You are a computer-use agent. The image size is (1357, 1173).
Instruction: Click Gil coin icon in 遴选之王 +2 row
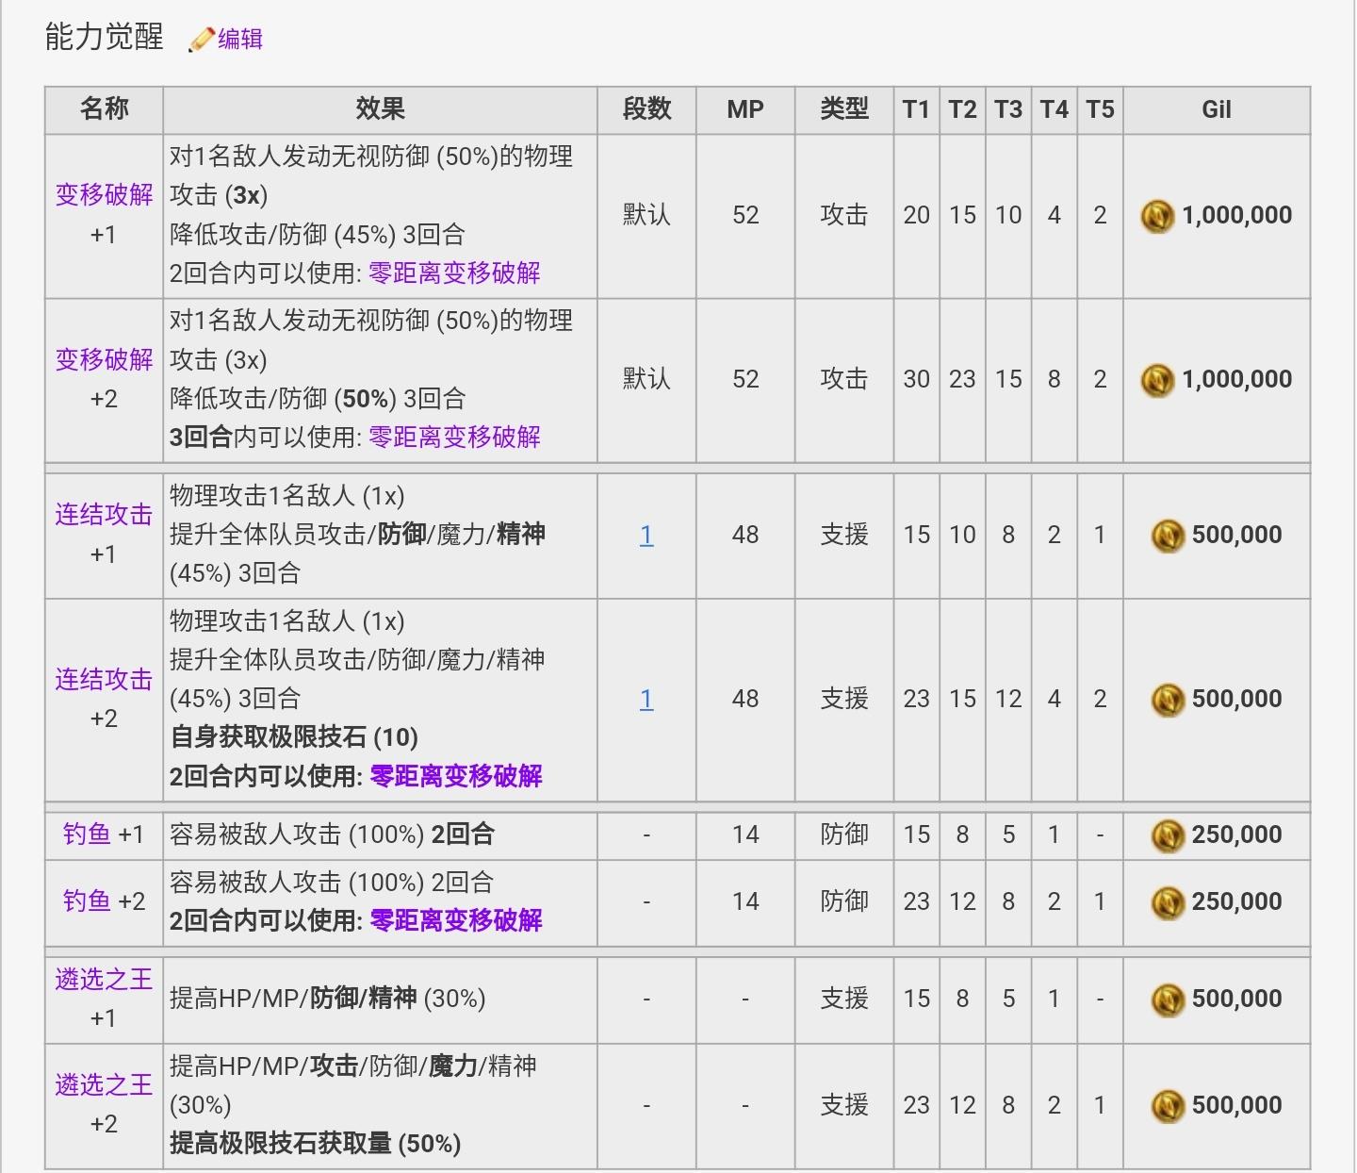pyautogui.click(x=1168, y=1106)
